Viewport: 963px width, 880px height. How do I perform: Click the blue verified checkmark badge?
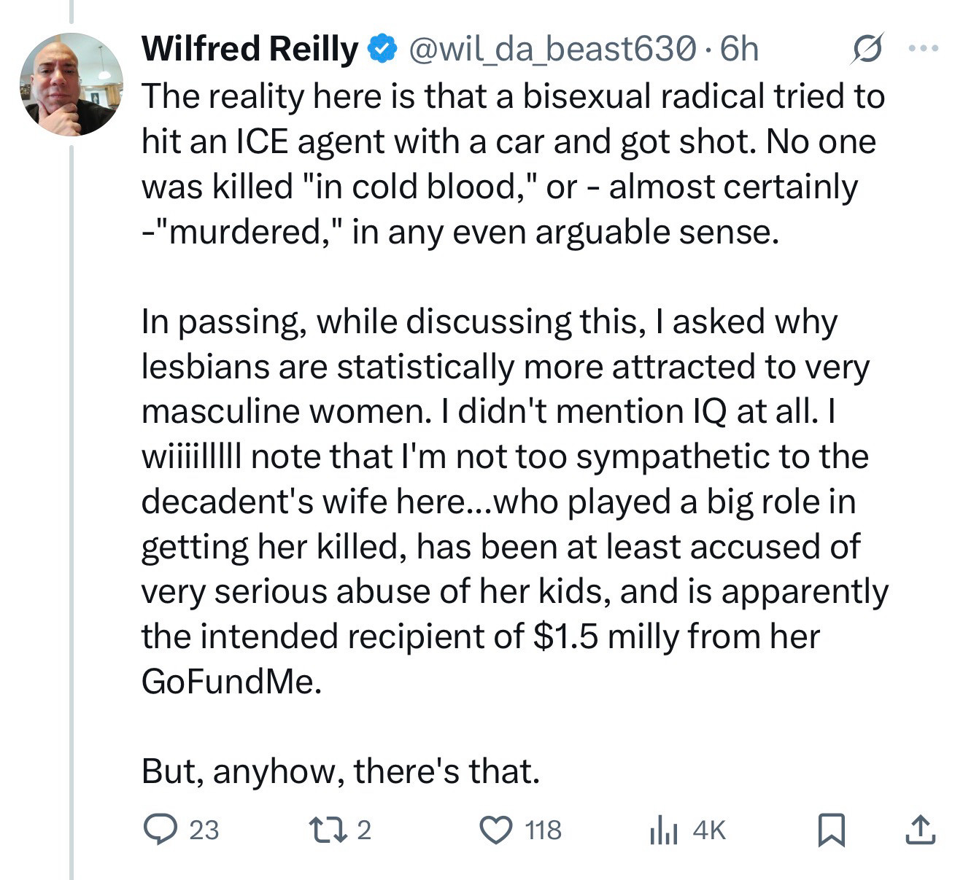(382, 49)
